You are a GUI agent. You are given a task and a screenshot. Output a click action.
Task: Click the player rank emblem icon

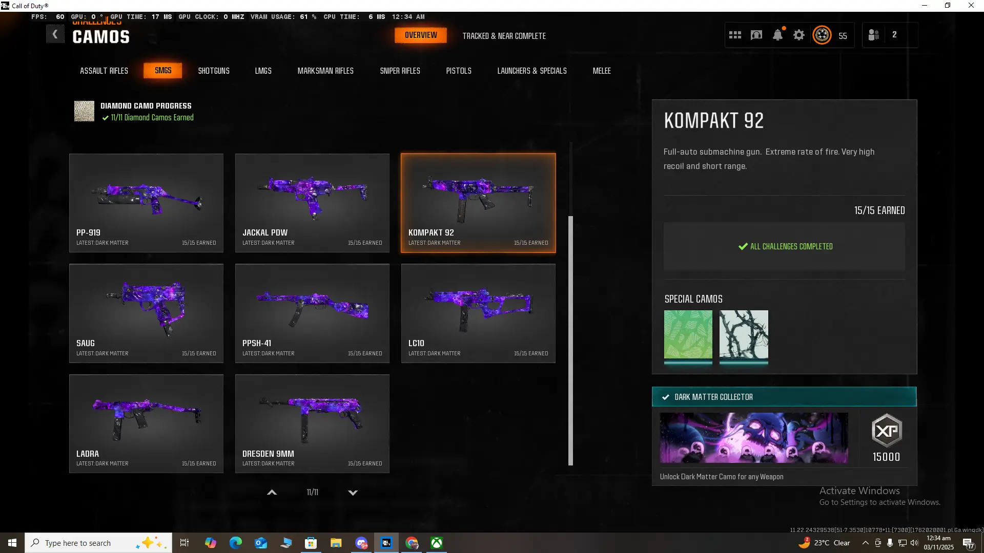[822, 35]
